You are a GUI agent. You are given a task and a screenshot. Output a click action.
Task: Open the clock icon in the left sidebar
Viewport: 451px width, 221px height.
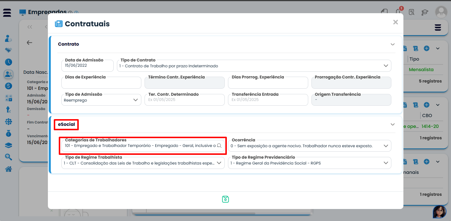point(9,62)
